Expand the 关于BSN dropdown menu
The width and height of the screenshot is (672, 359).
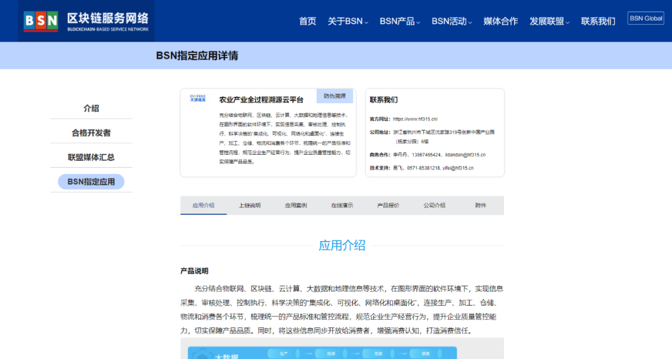click(x=348, y=21)
